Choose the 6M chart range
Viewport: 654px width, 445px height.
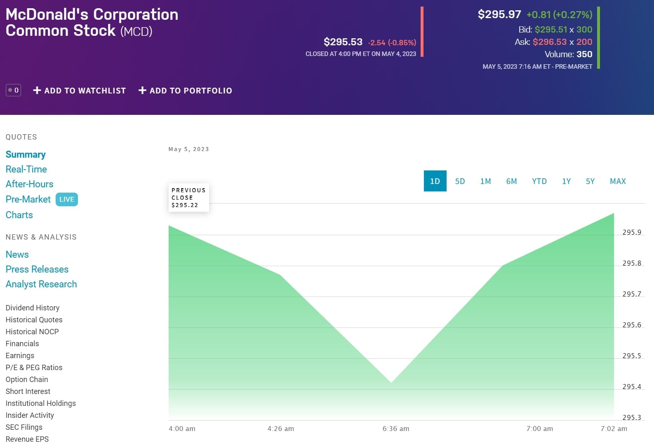tap(511, 181)
